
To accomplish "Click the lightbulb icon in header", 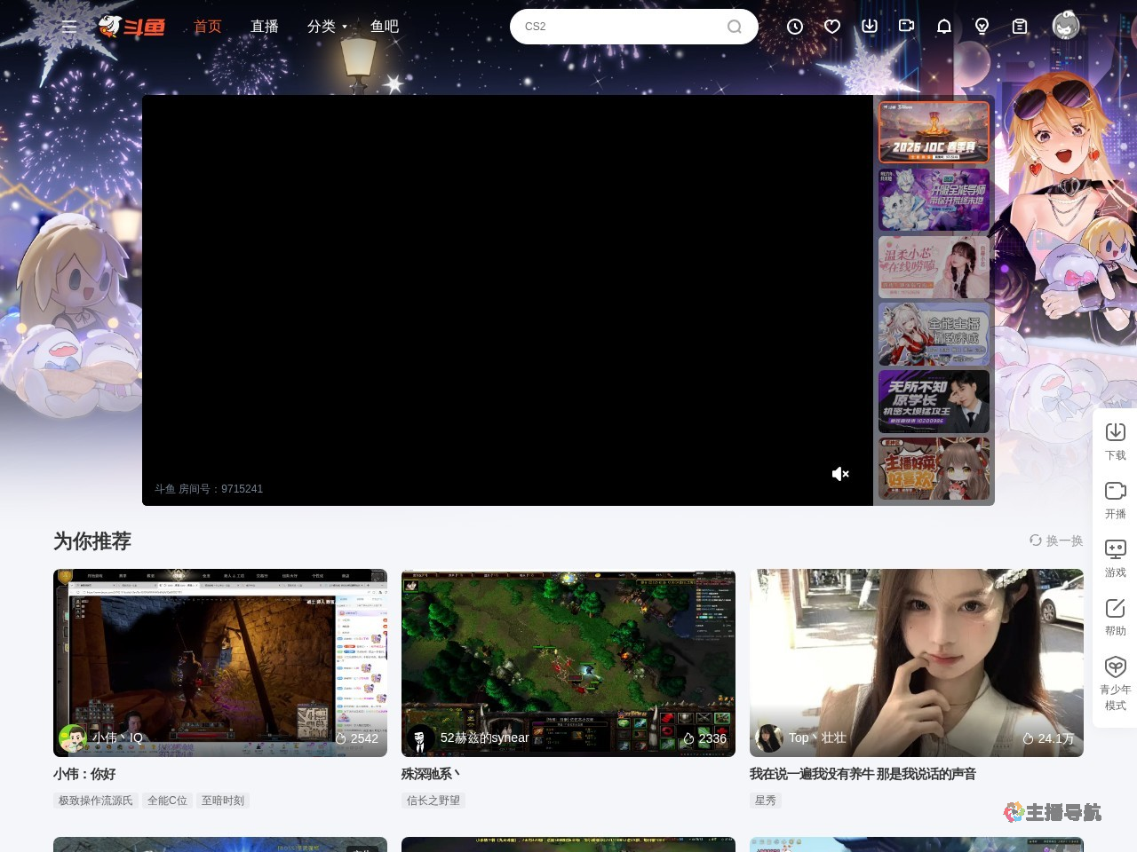I will [x=982, y=27].
